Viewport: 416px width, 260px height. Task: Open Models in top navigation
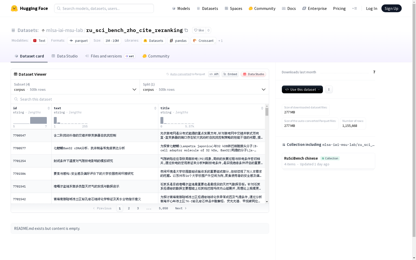point(181,8)
